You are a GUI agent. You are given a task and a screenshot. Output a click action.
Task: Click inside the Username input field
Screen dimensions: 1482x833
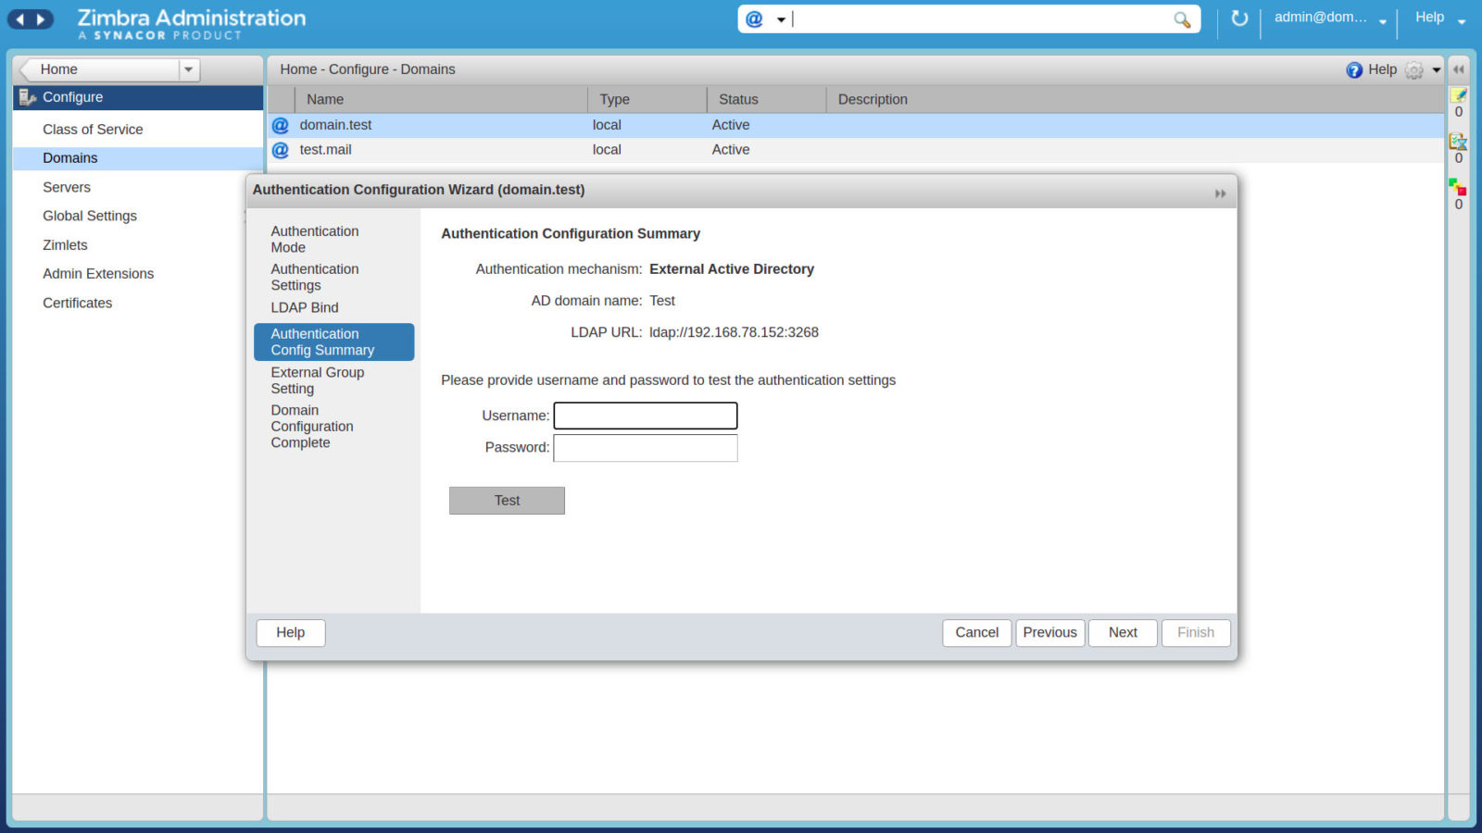[645, 416]
